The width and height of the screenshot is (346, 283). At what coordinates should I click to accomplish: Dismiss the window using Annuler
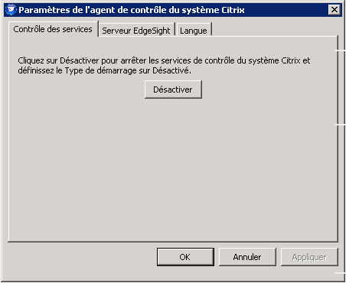pyautogui.click(x=247, y=257)
